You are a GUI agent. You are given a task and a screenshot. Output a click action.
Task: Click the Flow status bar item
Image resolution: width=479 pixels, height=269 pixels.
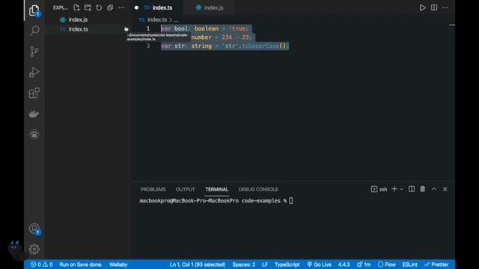coord(386,265)
